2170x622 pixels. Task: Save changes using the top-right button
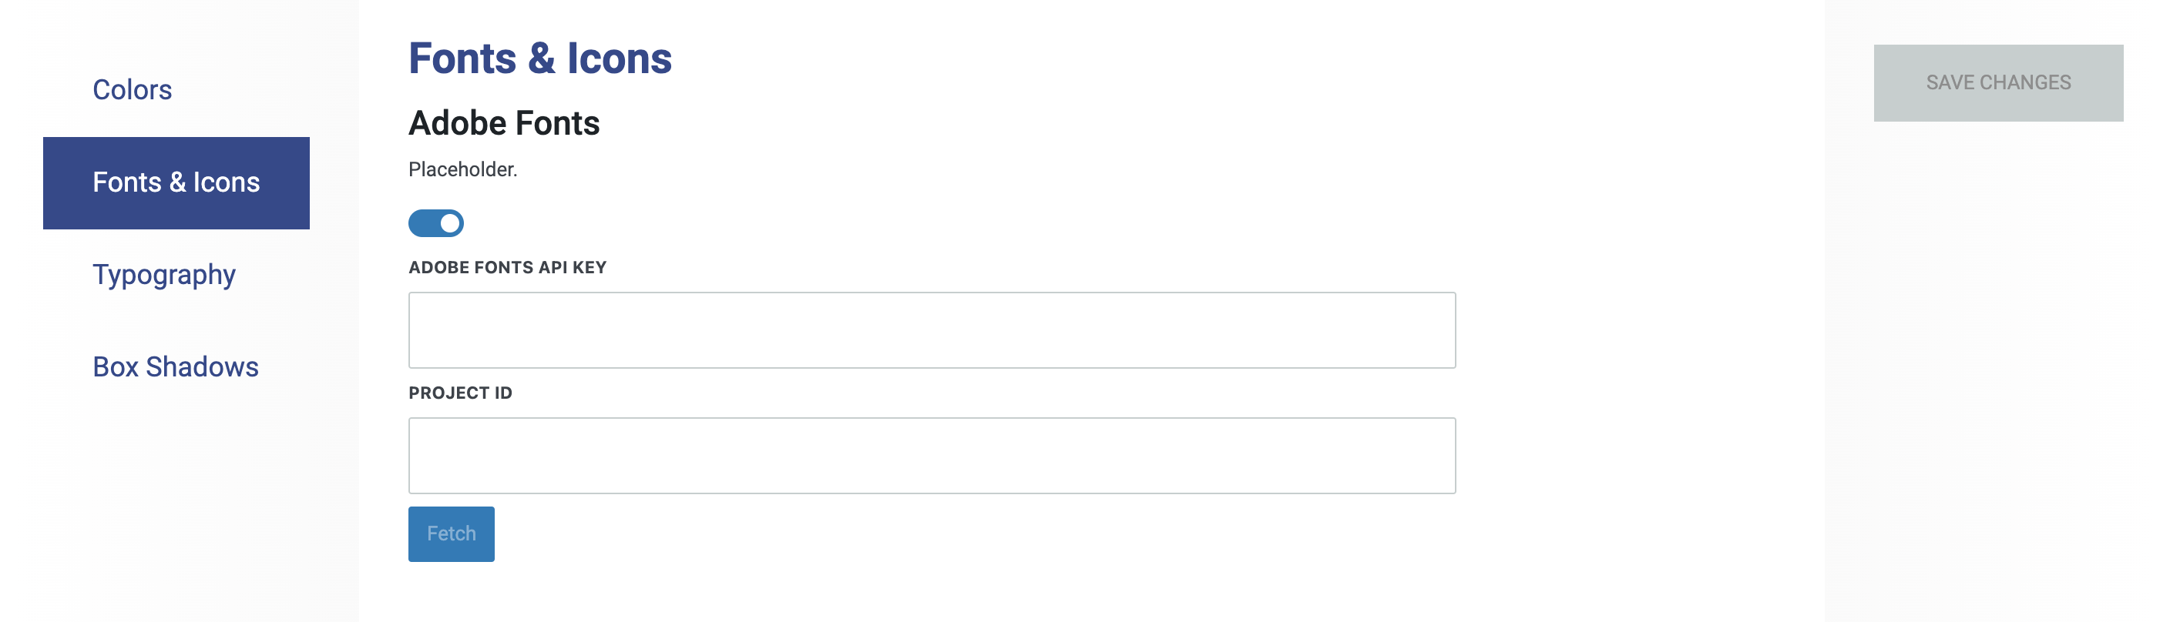[x=1997, y=82]
